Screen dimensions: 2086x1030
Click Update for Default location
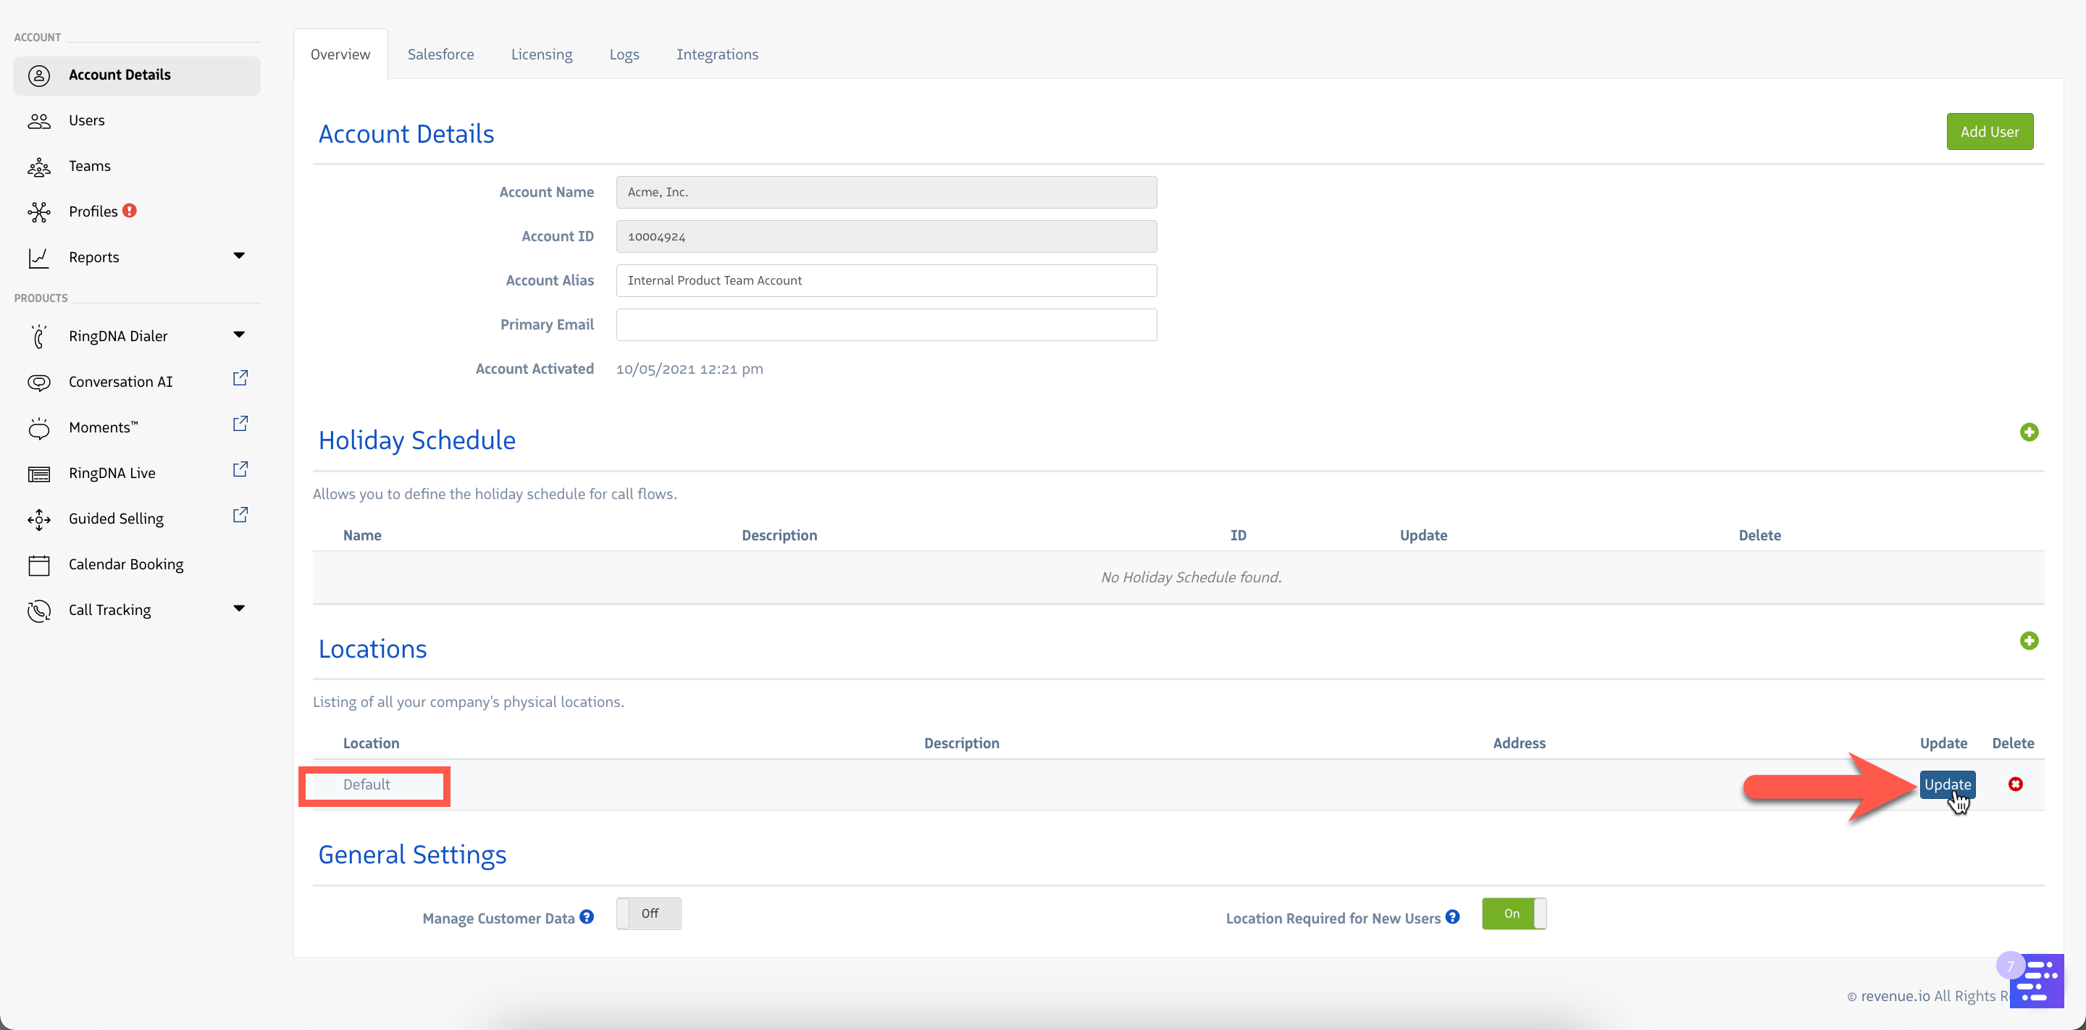coord(1947,784)
